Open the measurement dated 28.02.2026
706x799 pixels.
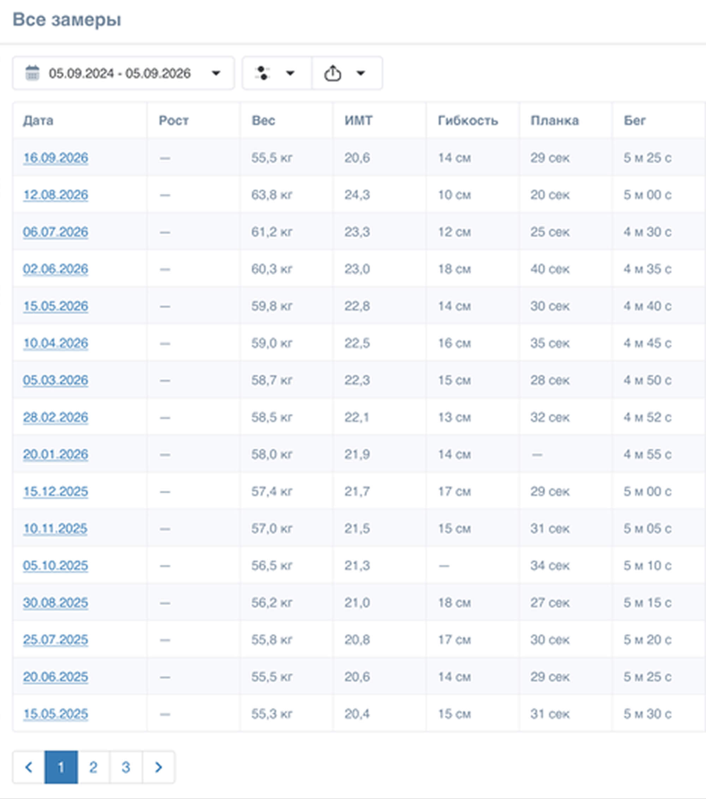(55, 417)
